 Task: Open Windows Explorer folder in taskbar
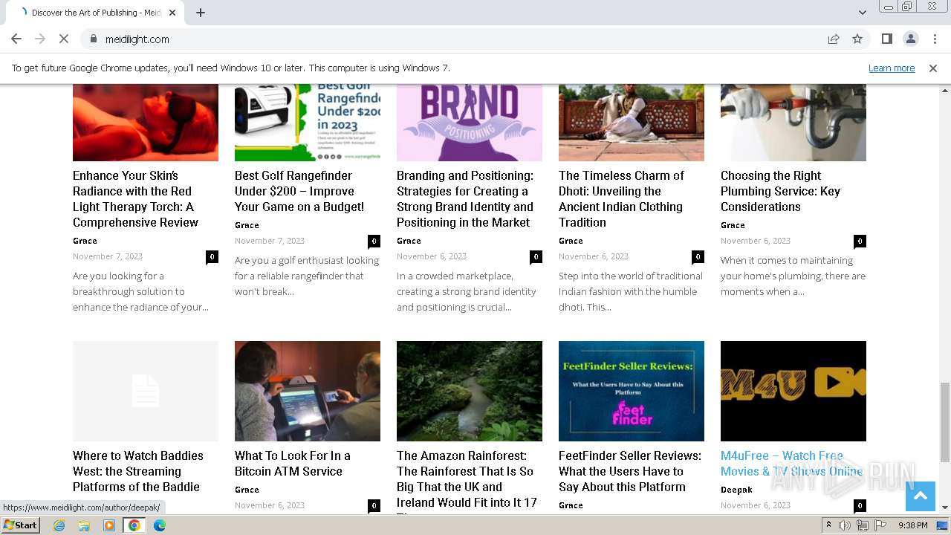click(84, 525)
